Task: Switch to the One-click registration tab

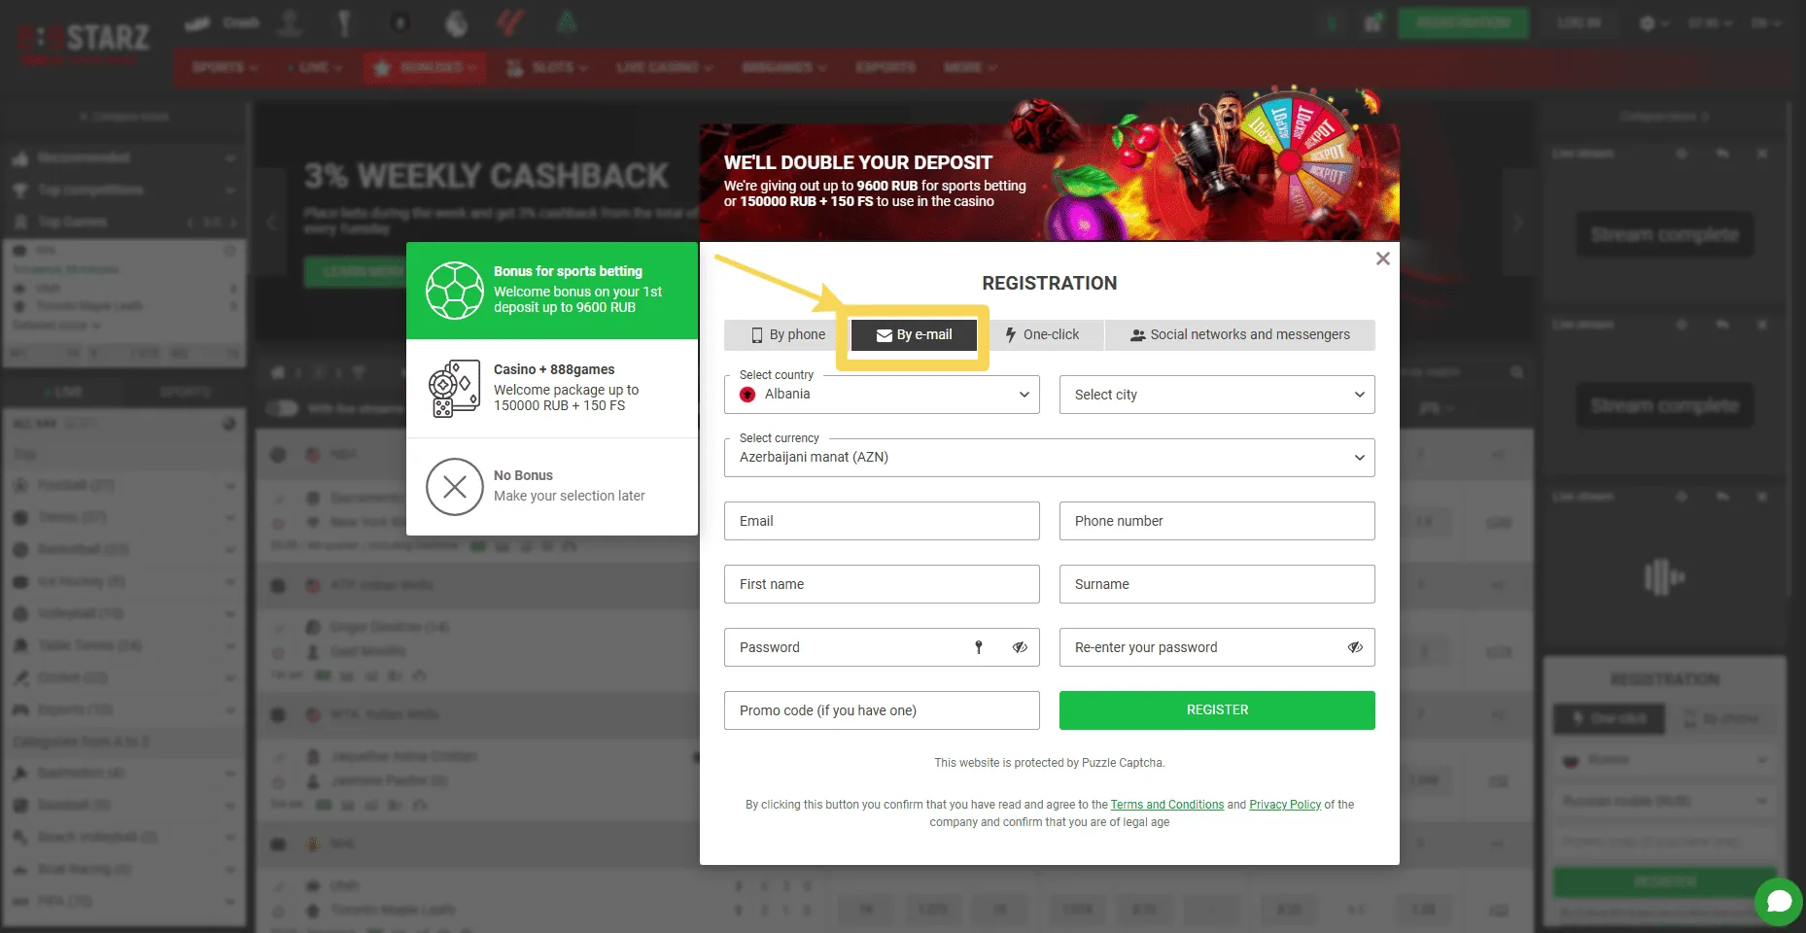Action: tap(1041, 334)
